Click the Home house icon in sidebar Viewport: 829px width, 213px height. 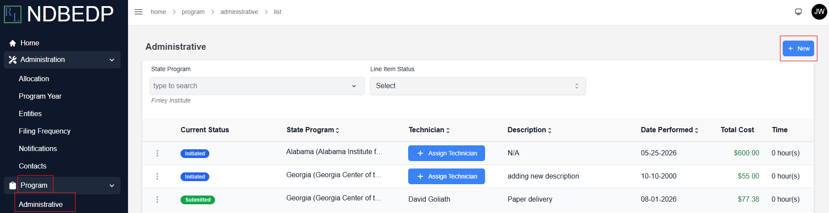pyautogui.click(x=13, y=43)
